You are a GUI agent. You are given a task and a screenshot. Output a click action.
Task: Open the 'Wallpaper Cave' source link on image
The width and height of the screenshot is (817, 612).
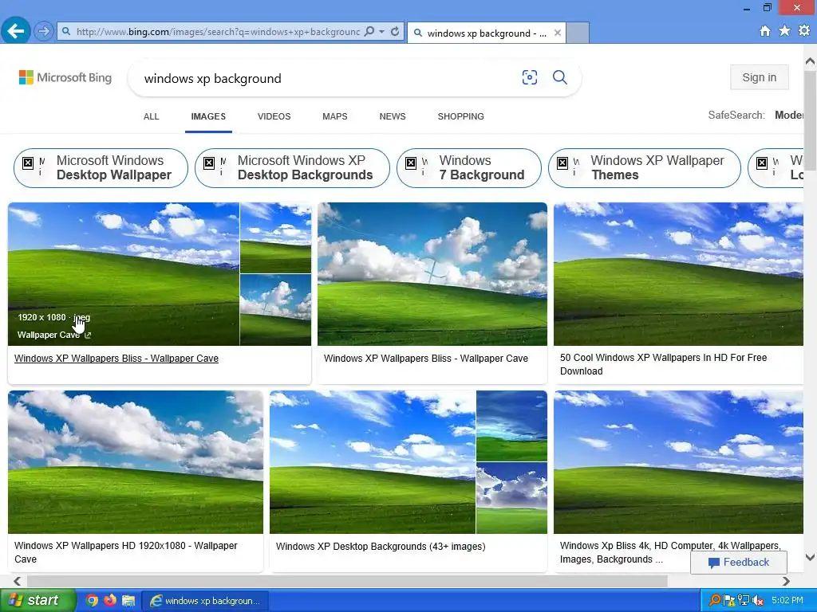54,335
